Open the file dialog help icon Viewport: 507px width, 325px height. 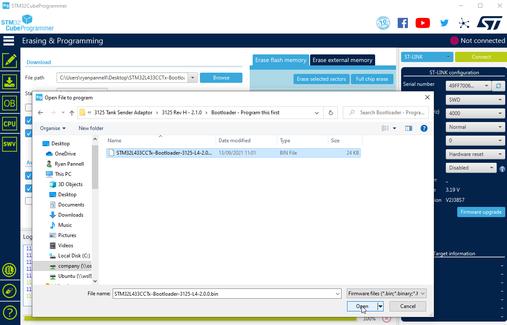point(424,128)
